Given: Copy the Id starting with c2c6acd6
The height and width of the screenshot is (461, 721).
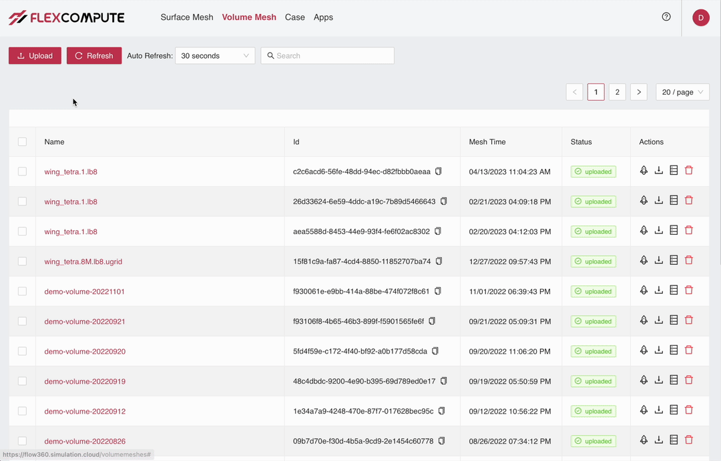Looking at the screenshot, I should pos(439,171).
